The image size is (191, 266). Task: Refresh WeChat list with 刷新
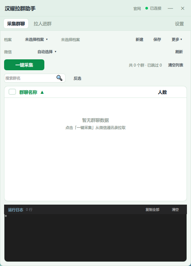[x=179, y=52]
